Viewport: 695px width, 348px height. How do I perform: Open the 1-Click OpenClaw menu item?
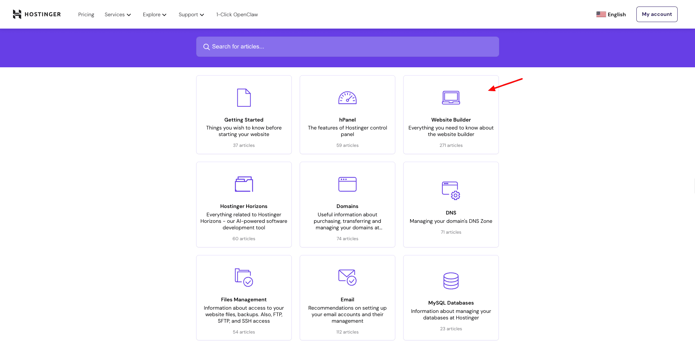(x=237, y=14)
